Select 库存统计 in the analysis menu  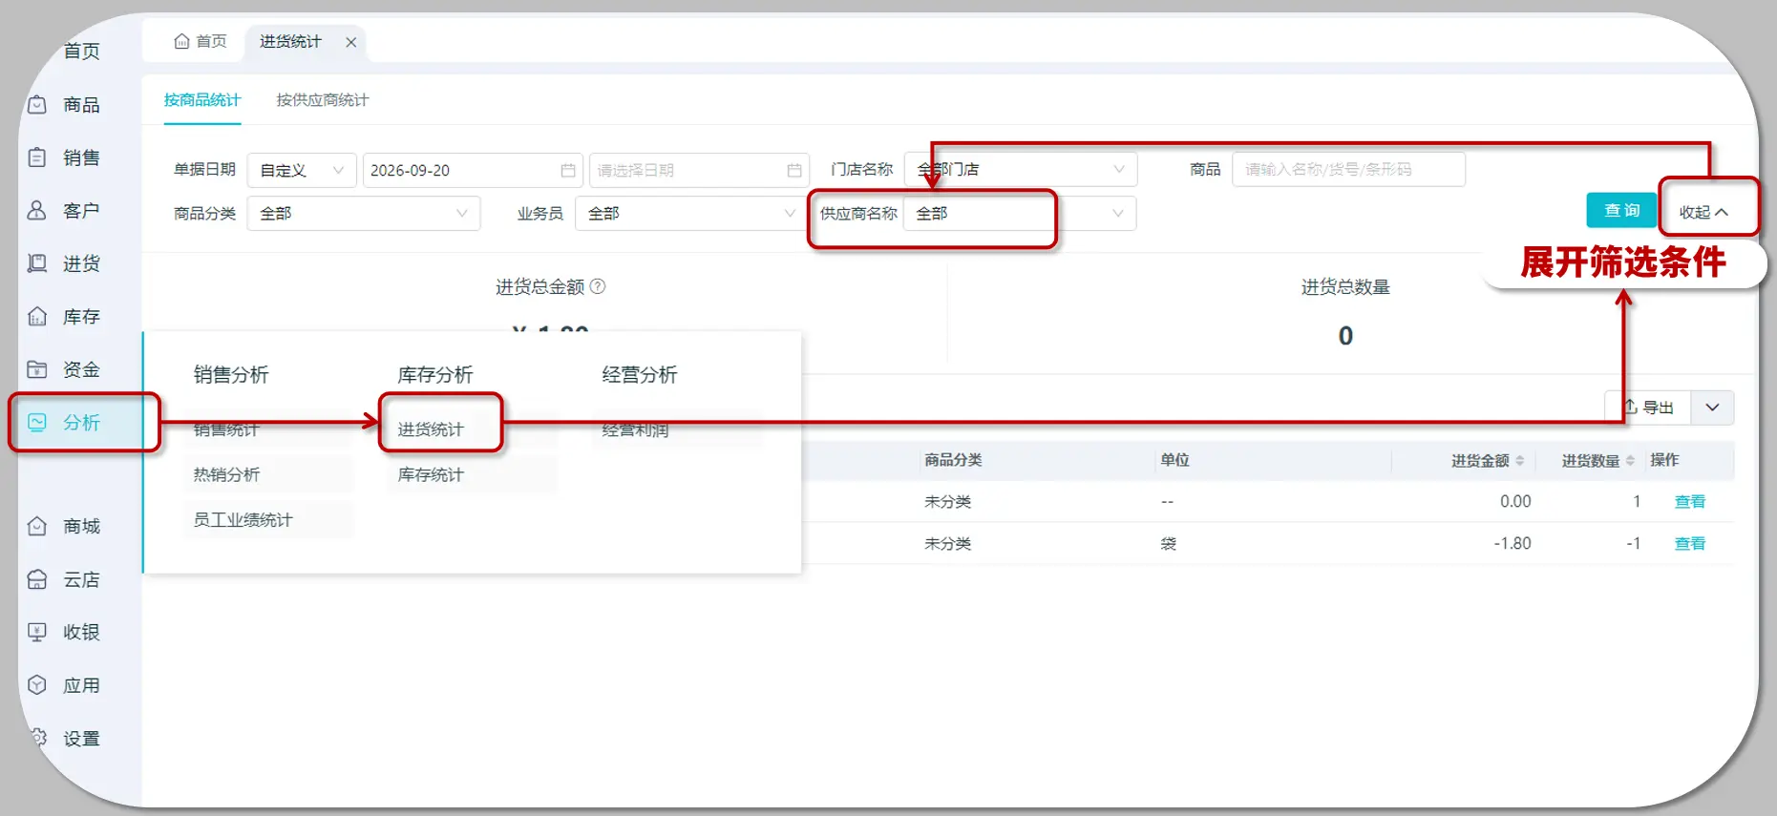(x=431, y=474)
